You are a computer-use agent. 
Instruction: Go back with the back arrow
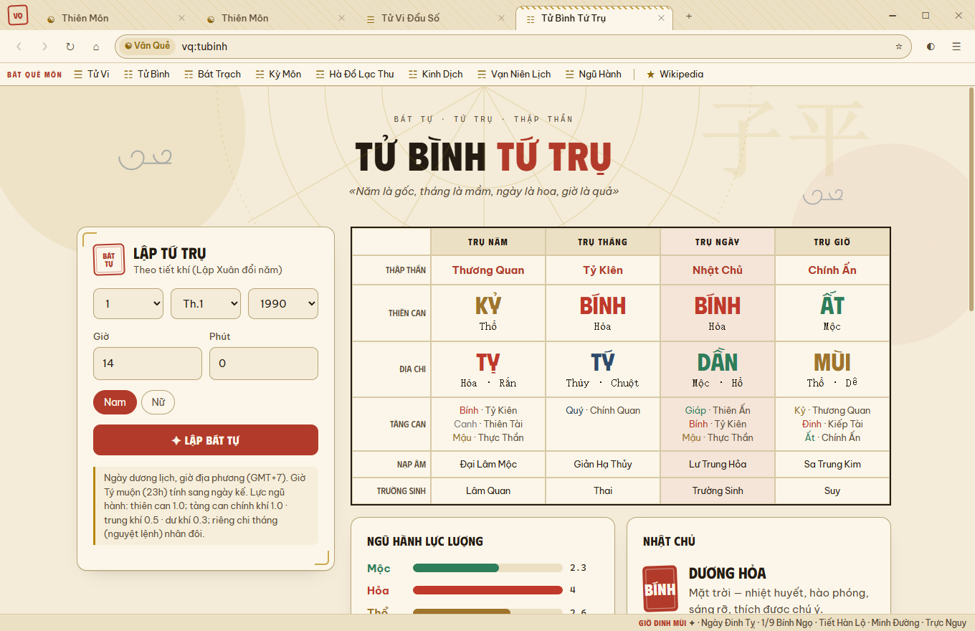[19, 47]
